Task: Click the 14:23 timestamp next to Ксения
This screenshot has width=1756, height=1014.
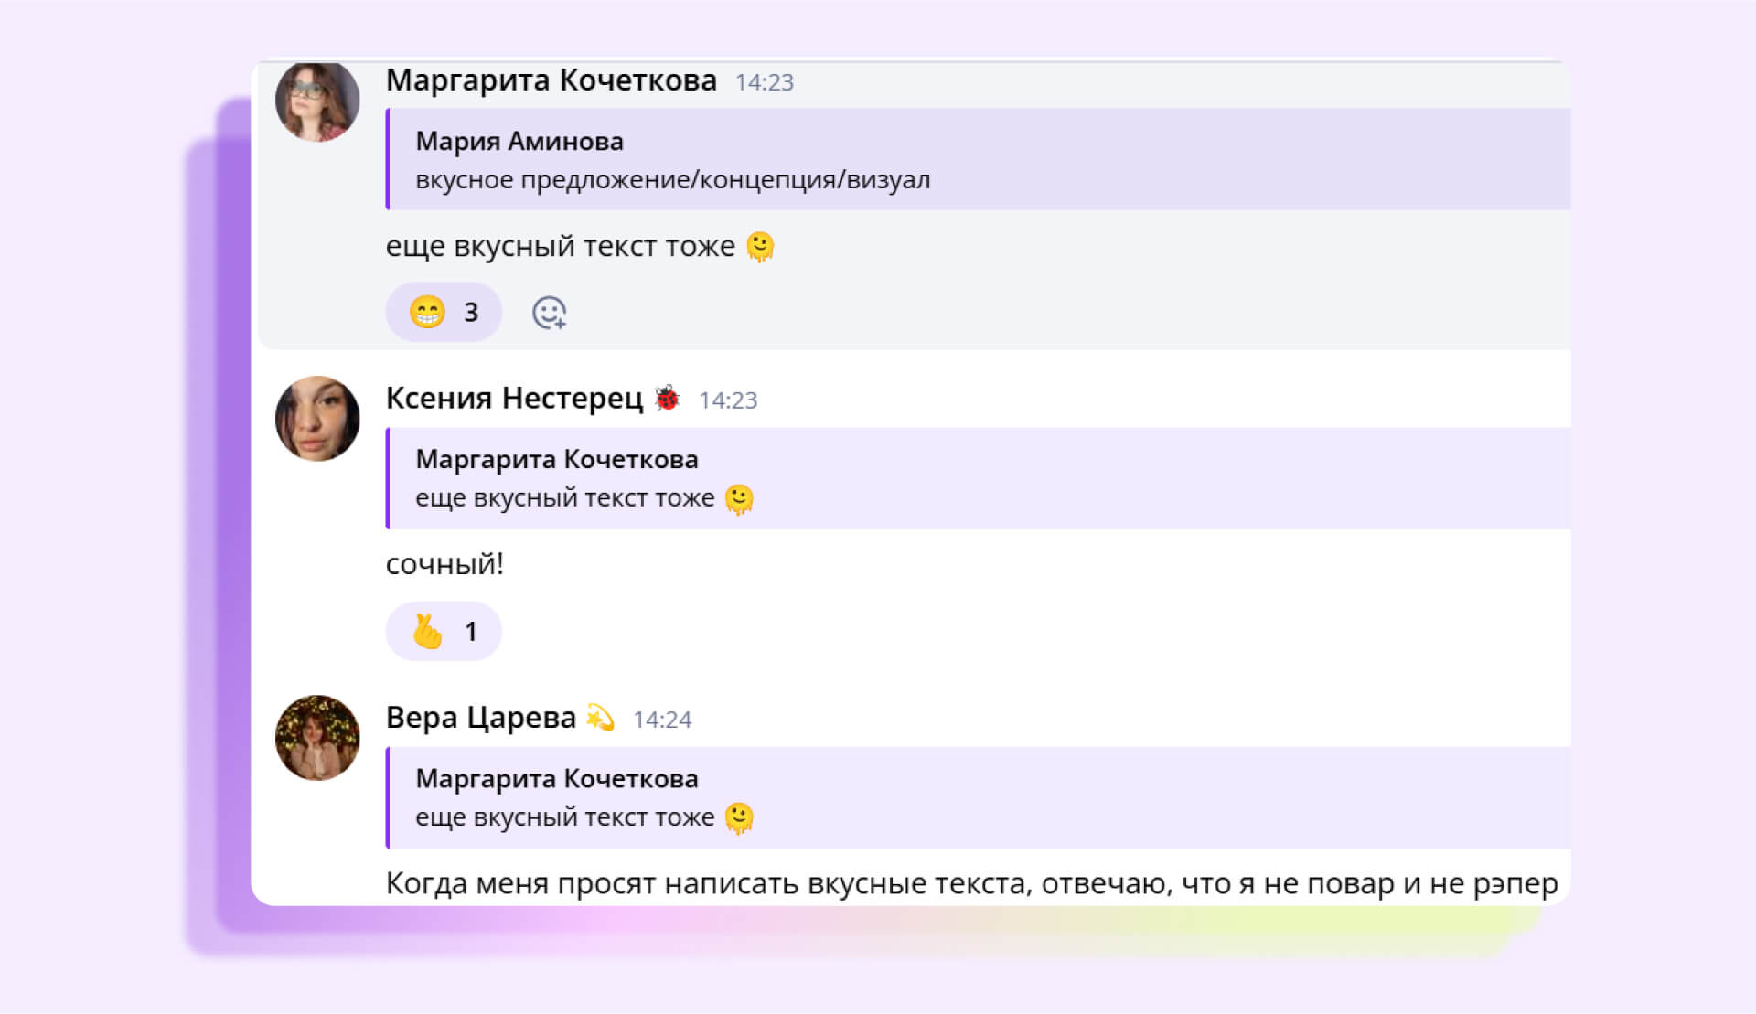Action: pyautogui.click(x=728, y=400)
